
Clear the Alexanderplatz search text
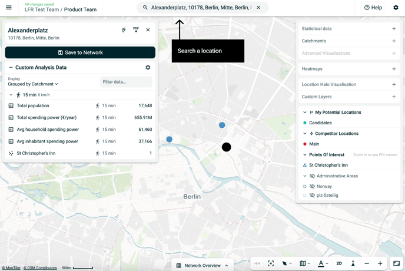click(258, 8)
